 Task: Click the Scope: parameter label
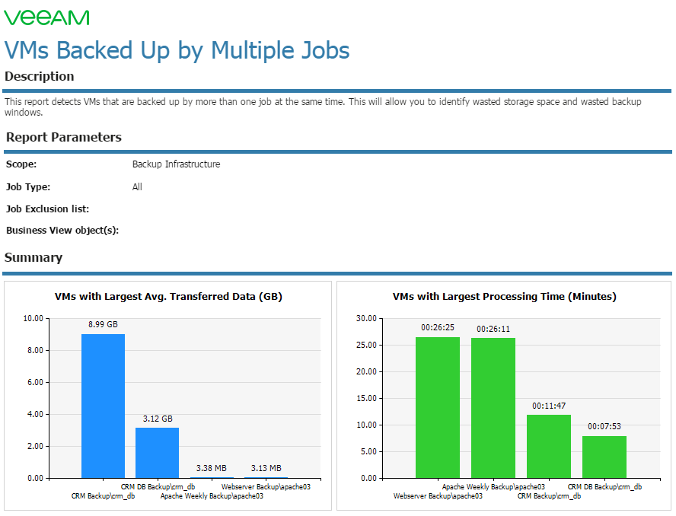click(x=21, y=164)
